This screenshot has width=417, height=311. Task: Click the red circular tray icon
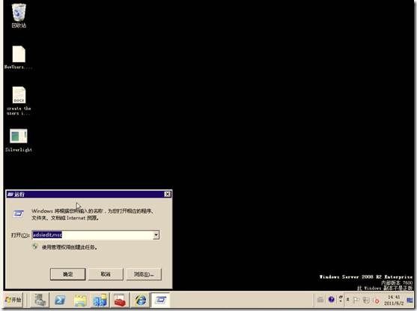pos(377,301)
